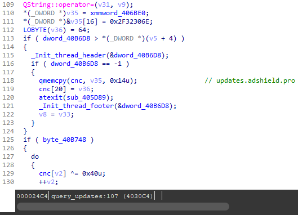The image size is (298, 215).
Task: Click the do keyword on line 127
Action: [35, 156]
